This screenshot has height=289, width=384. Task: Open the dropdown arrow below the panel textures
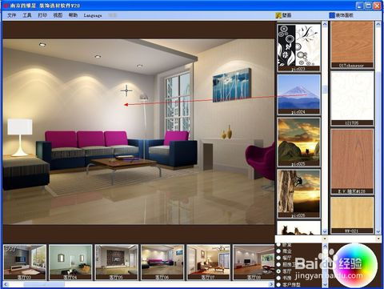(378, 239)
